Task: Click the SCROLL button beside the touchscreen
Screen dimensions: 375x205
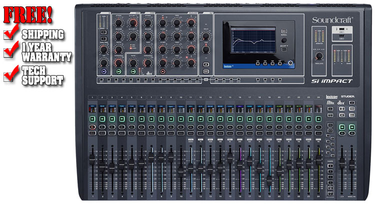Action: point(284,31)
